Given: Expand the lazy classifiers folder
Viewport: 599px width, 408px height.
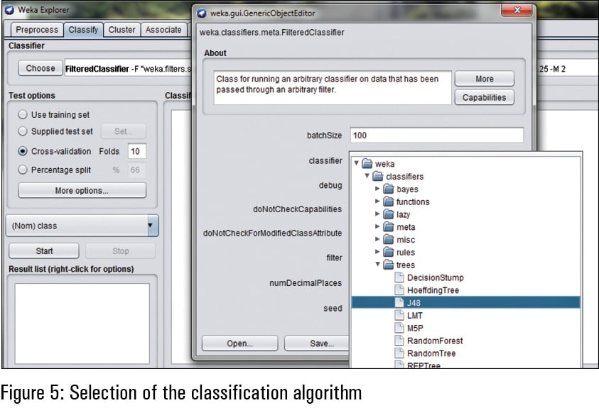Looking at the screenshot, I should point(378,214).
